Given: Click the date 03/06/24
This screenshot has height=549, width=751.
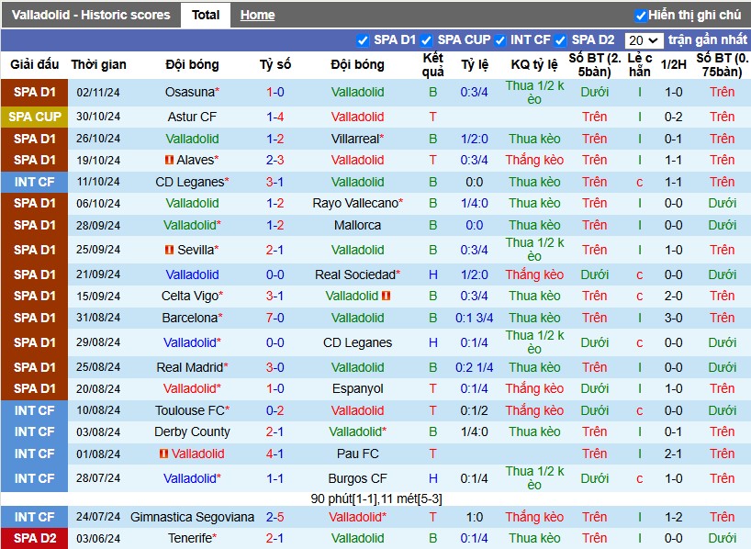Looking at the screenshot, I should click(x=98, y=538).
